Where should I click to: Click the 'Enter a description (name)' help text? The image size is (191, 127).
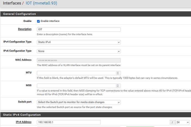point(65,34)
